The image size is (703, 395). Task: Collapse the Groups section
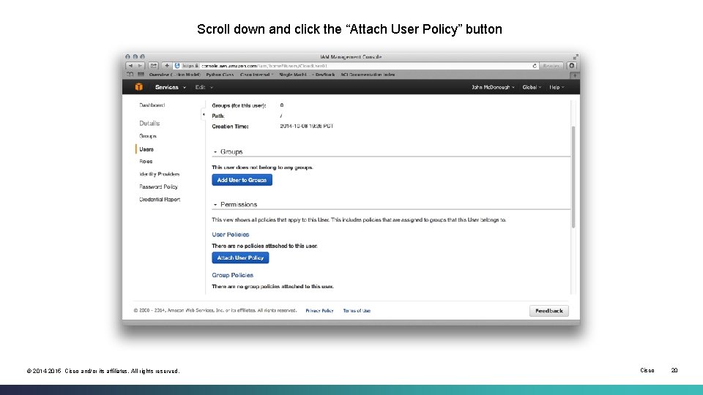click(x=215, y=152)
